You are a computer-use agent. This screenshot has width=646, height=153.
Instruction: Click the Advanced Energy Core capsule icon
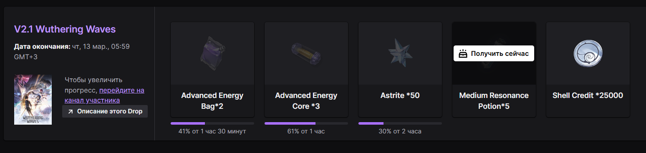coord(306,53)
